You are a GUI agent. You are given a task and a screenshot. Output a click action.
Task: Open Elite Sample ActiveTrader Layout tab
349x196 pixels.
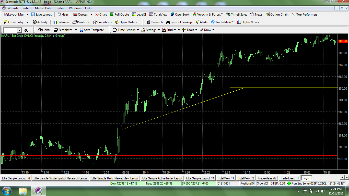pos(162,178)
